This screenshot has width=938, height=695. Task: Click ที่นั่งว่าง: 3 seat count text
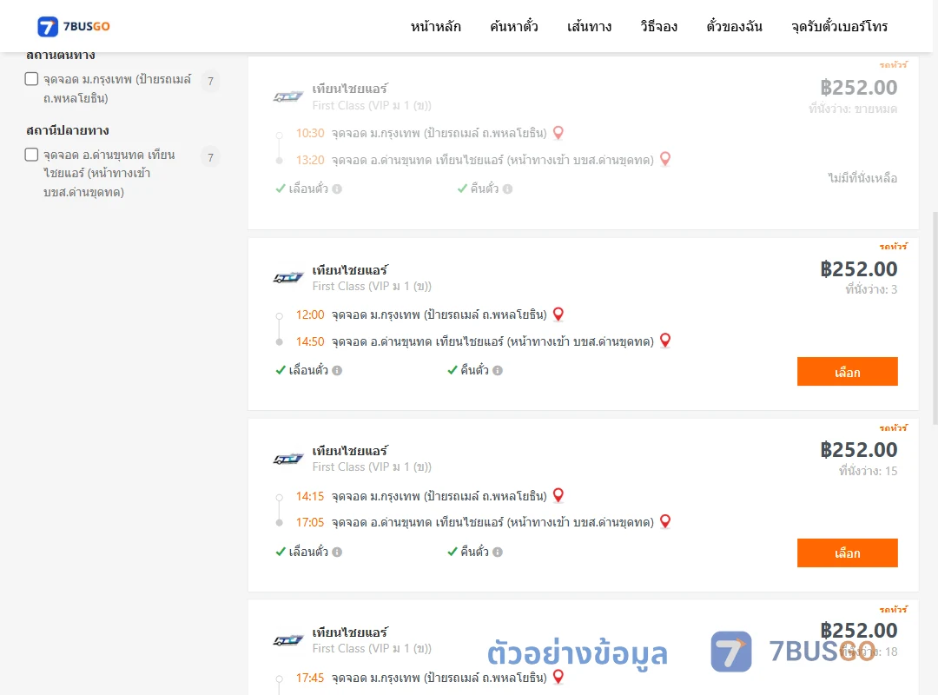point(871,290)
